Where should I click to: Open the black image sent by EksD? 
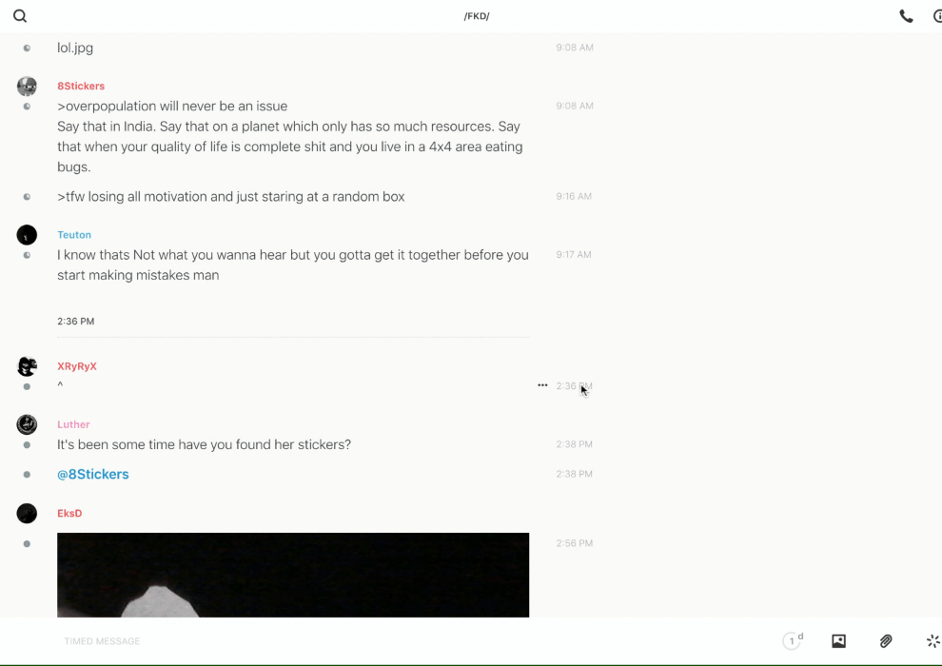point(293,575)
